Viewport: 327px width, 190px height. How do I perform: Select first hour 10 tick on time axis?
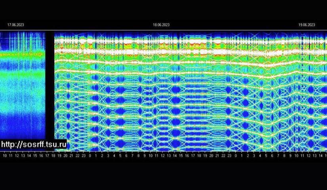pos(5,156)
